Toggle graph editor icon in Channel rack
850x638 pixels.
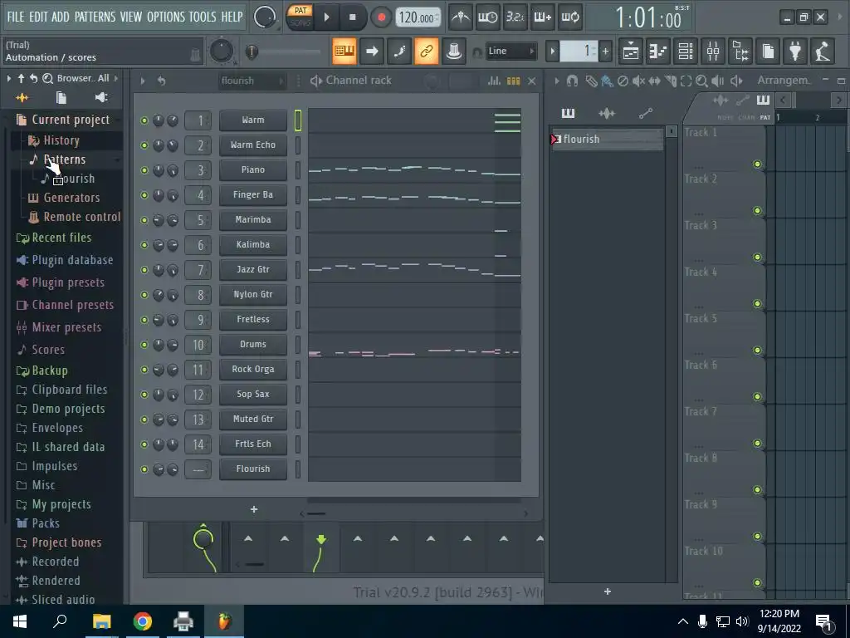(494, 81)
